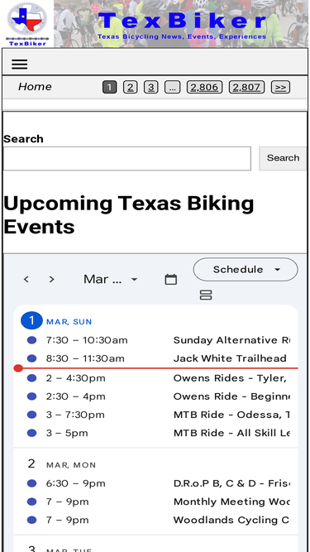The width and height of the screenshot is (310, 552).
Task: Click the 3 – 7:30pm time entry
Action: tap(75, 415)
